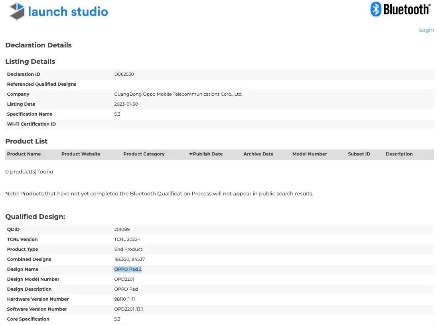
Task: Click the Bluetooth wordmark text
Action: [x=406, y=9]
